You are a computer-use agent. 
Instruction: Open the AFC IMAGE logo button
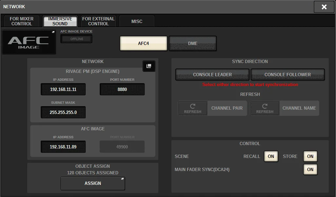click(29, 42)
